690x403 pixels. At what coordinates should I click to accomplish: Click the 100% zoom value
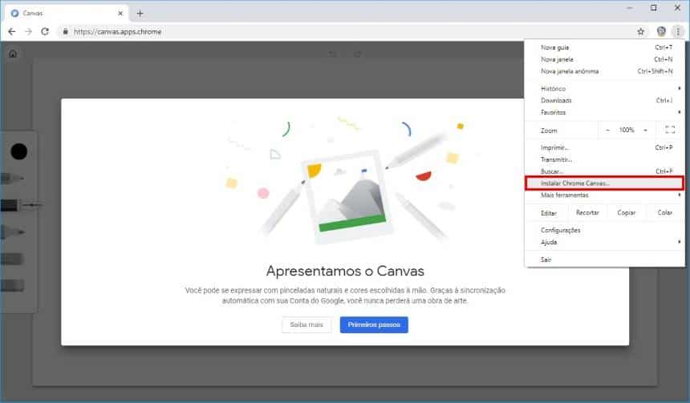point(627,130)
